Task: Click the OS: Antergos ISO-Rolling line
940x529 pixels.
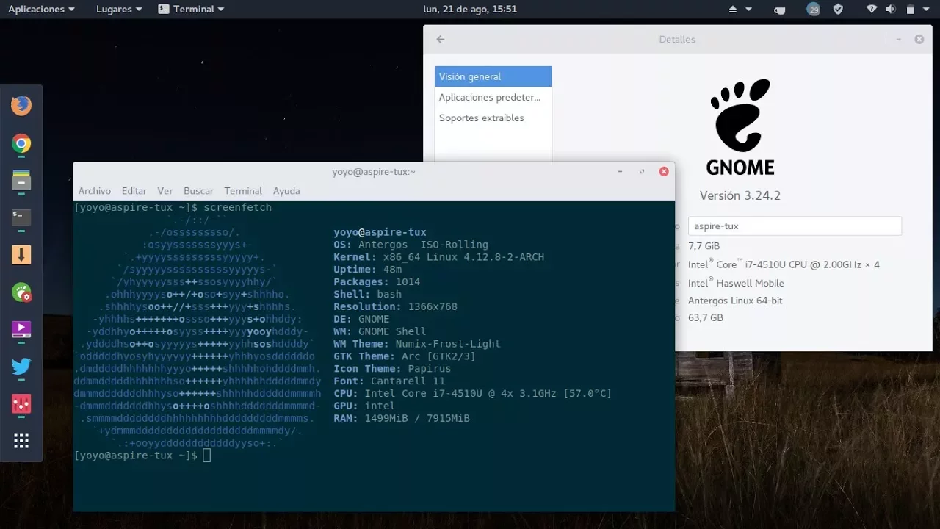Action: pos(411,245)
